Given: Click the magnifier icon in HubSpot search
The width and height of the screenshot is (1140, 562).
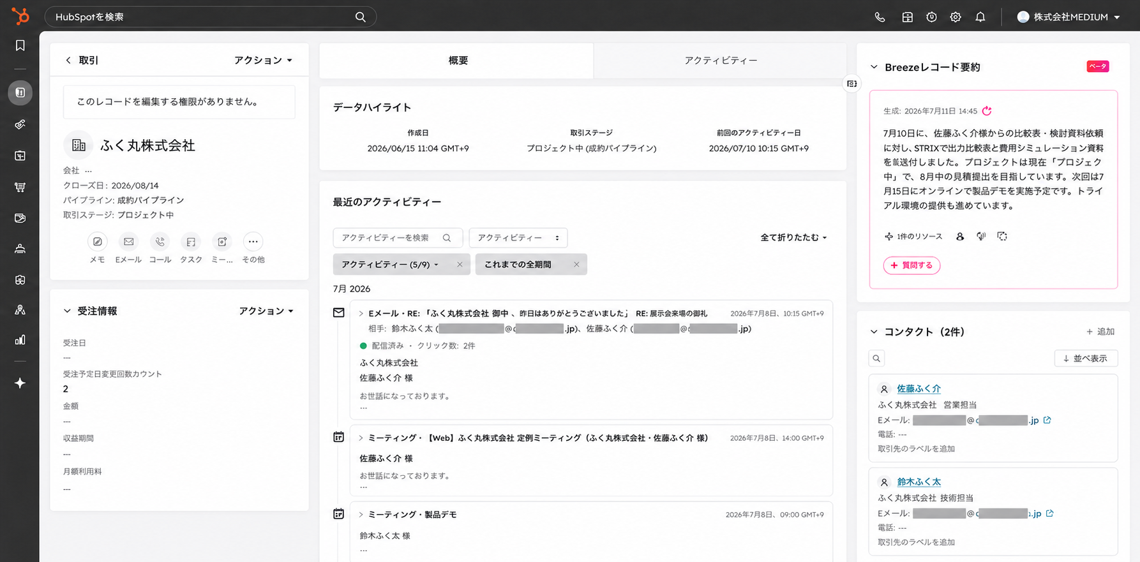Looking at the screenshot, I should 361,17.
